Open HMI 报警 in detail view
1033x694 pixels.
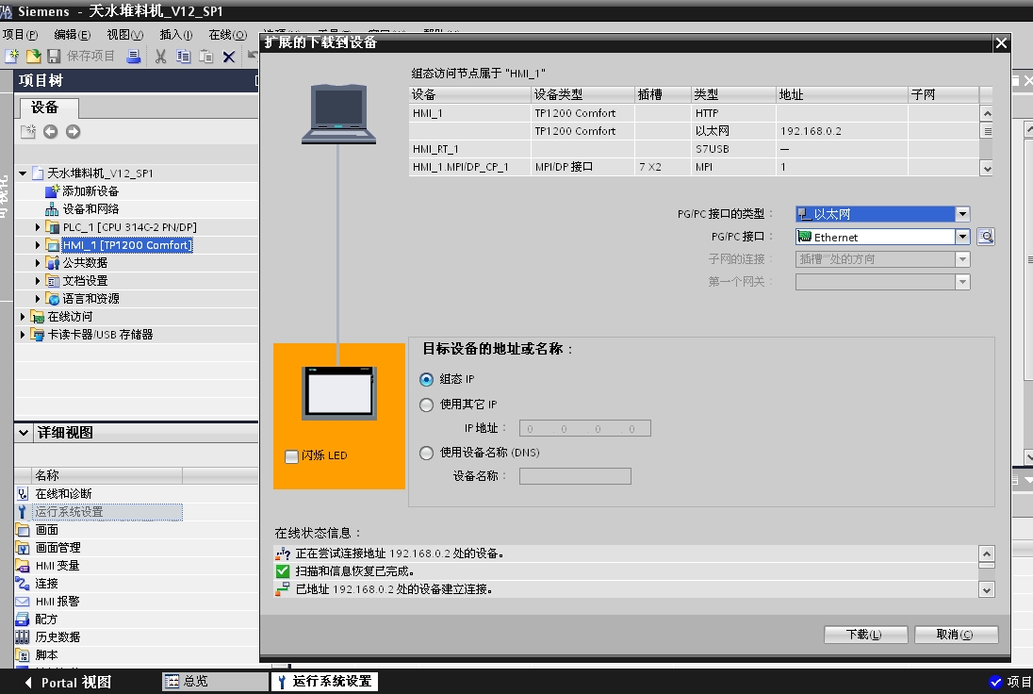[x=57, y=601]
